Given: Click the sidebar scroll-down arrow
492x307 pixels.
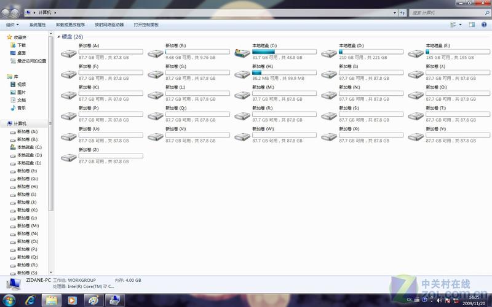Looking at the screenshot, I should point(51,273).
